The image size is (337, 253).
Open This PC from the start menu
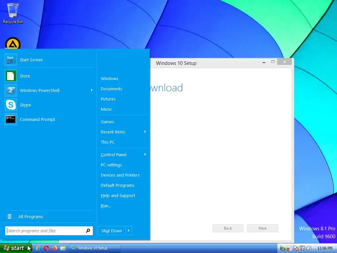[x=108, y=142]
